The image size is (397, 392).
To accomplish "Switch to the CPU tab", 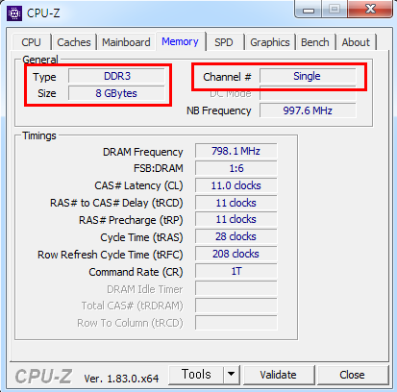I will click(x=32, y=42).
